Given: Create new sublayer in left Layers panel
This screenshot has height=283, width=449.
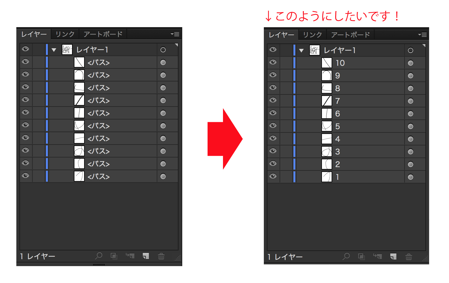Looking at the screenshot, I should (130, 256).
